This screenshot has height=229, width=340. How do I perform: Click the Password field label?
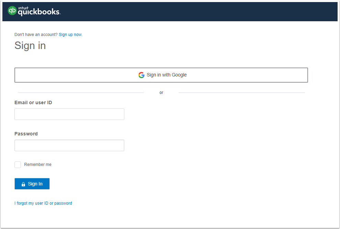[26, 134]
